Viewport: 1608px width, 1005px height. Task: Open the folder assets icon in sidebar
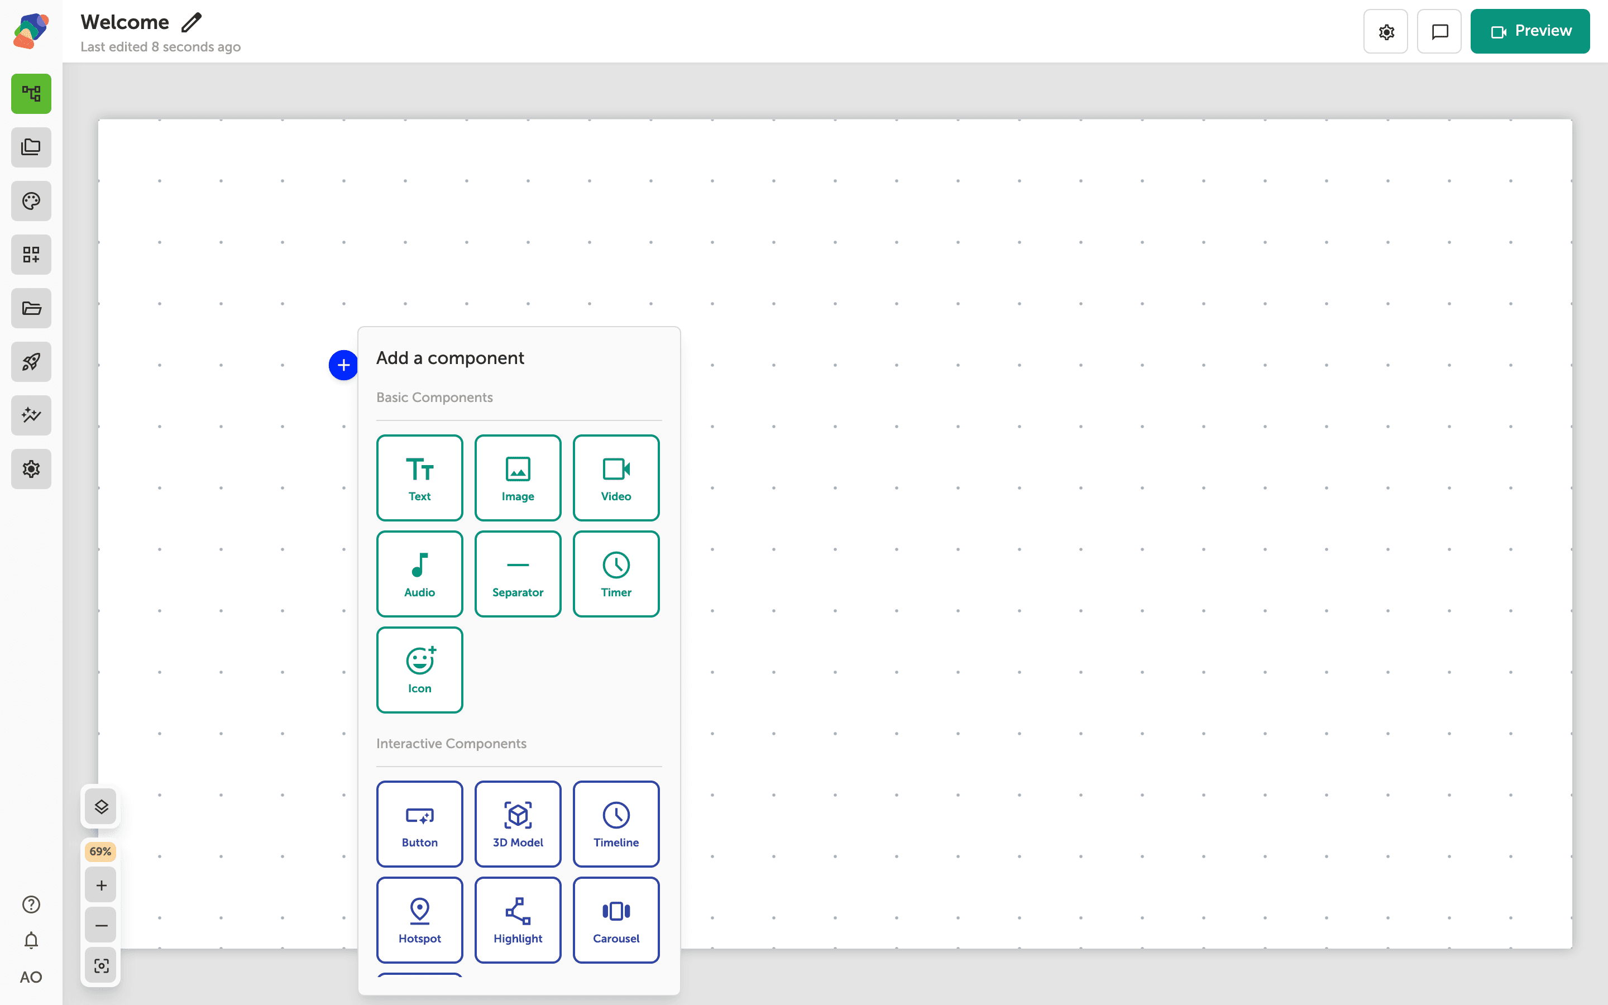(31, 308)
